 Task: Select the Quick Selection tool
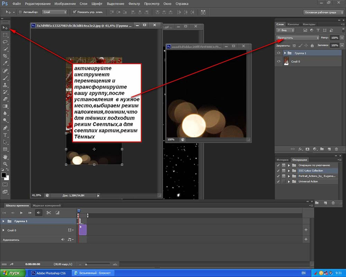click(x=5, y=49)
